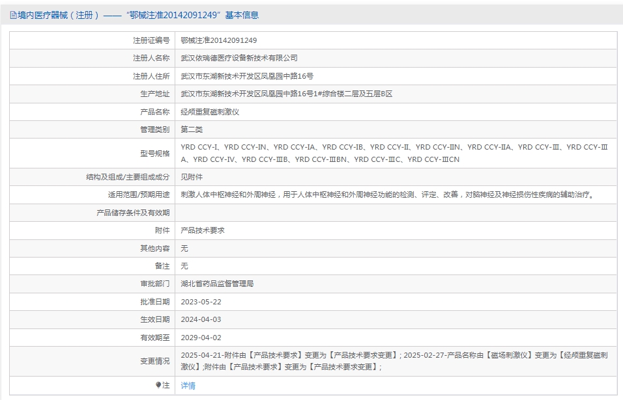
Task: Click the lightbulb icon beside 注
Action: coord(158,385)
